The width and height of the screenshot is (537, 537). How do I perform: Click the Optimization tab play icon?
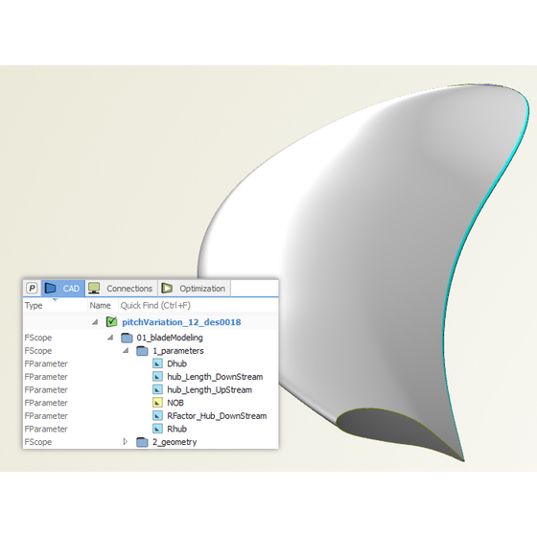pos(167,288)
